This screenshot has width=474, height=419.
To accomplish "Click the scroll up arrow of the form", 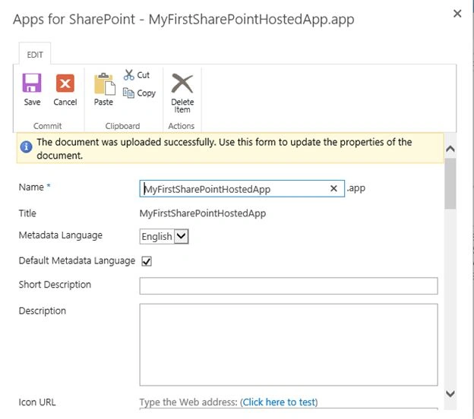I will [450, 149].
